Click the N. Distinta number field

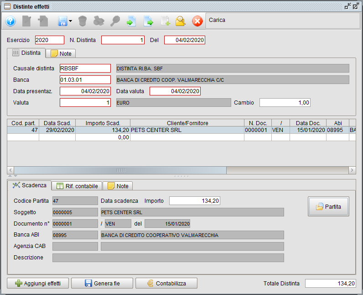click(x=123, y=40)
